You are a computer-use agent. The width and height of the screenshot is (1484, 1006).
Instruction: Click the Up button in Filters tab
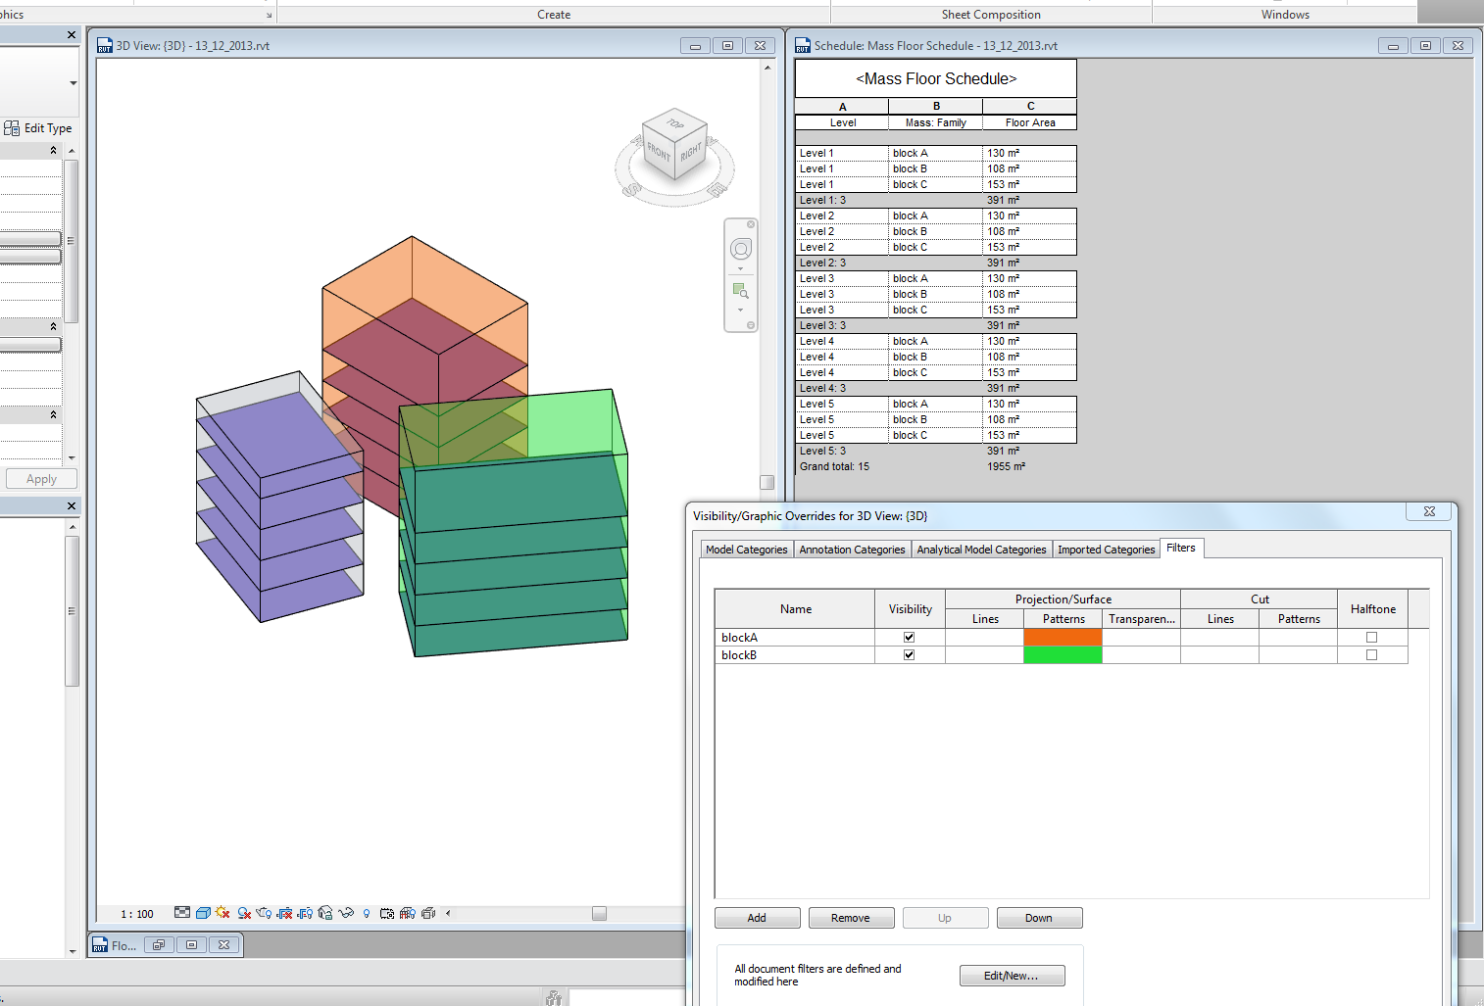(945, 918)
